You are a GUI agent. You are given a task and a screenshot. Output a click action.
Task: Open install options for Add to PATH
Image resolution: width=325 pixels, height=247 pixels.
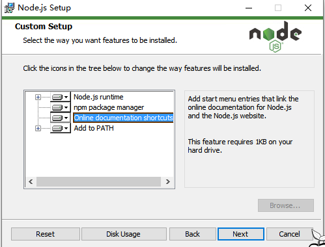point(61,128)
